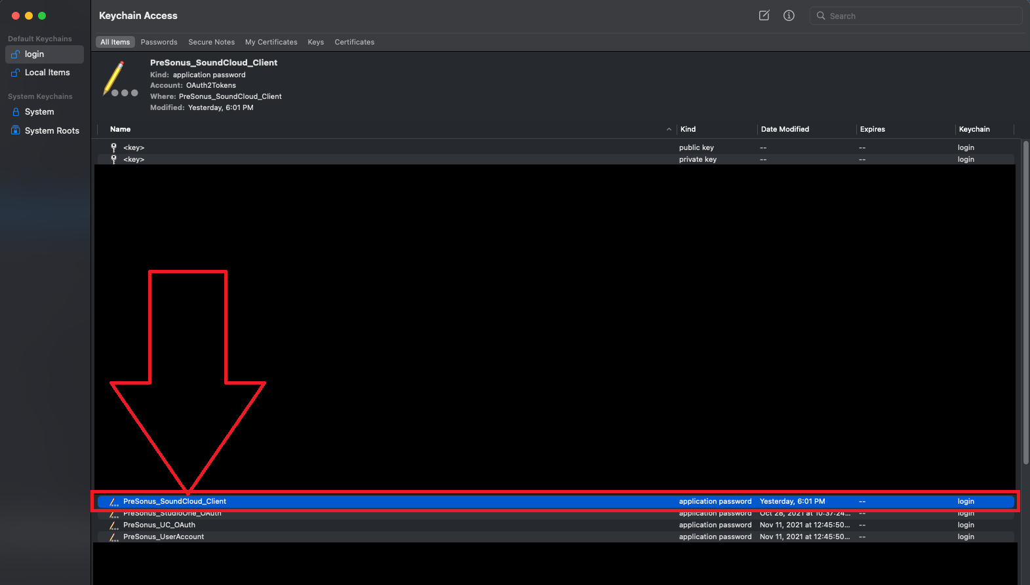
Task: Open the item info button in toolbar
Action: [789, 16]
